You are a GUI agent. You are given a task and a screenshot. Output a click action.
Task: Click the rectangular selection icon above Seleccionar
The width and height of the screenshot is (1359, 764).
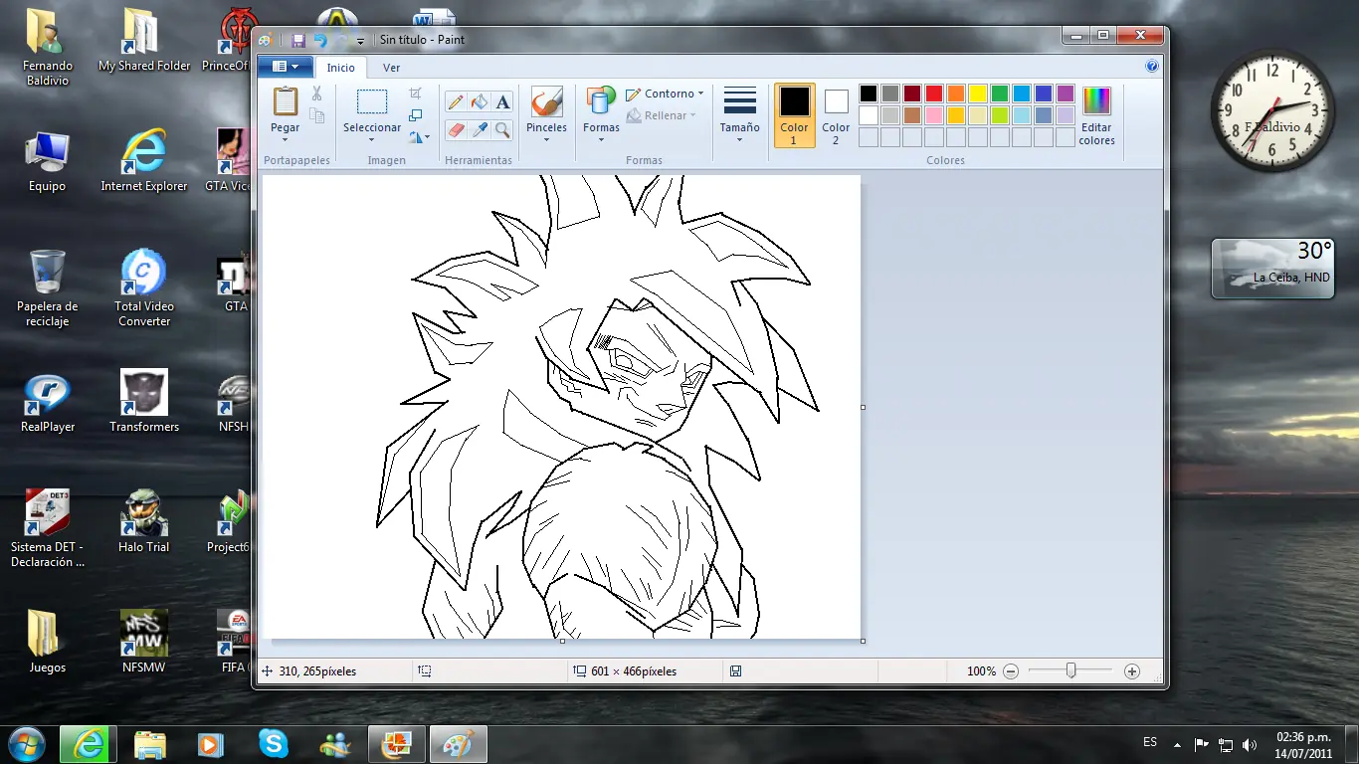tap(372, 101)
